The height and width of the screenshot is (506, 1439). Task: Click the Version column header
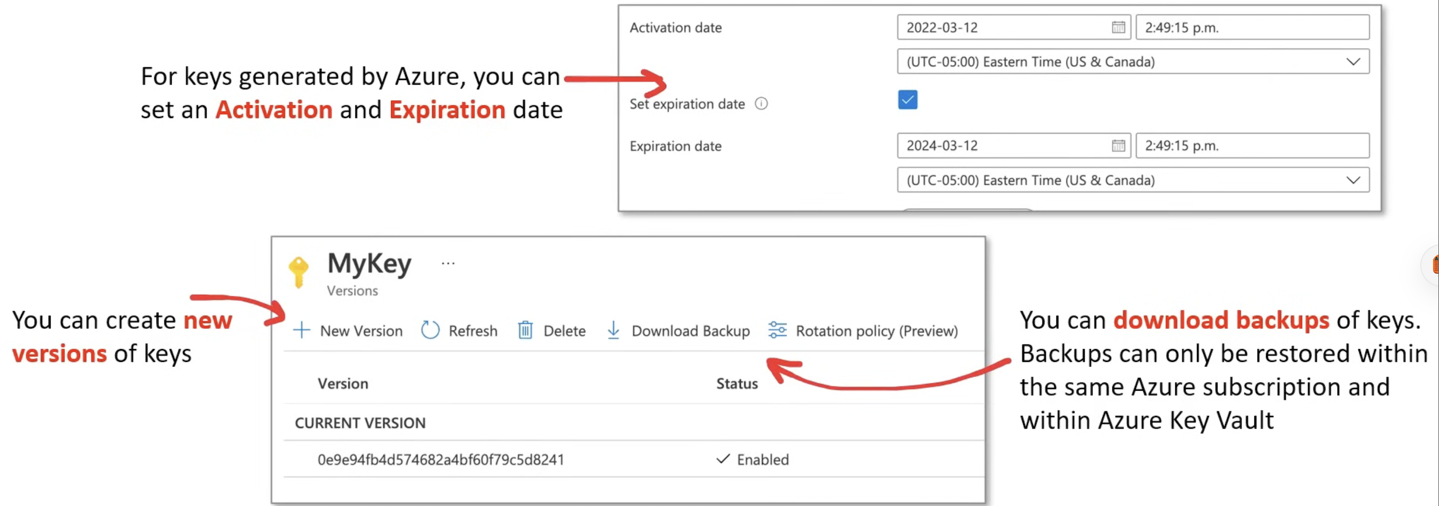[343, 384]
